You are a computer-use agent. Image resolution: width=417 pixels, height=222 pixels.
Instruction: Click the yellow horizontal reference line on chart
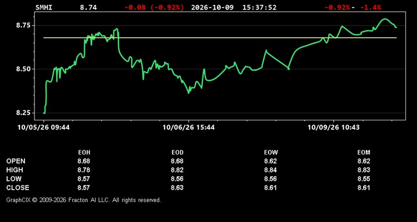pos(220,38)
